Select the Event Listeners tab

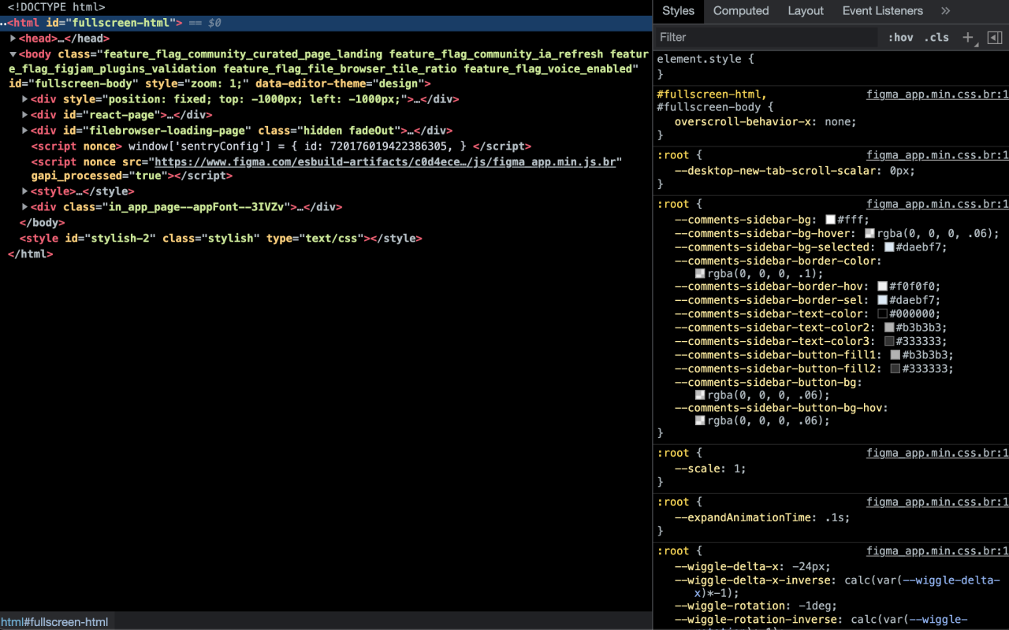pyautogui.click(x=882, y=11)
